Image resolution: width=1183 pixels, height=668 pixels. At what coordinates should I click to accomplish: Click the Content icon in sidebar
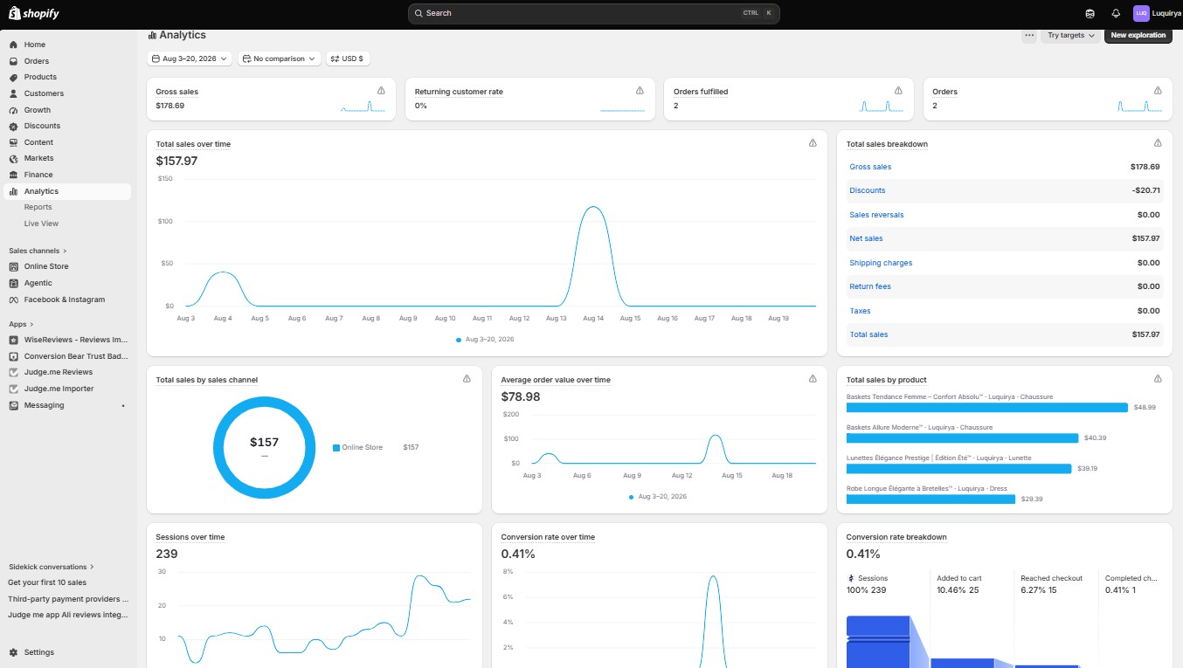[x=14, y=142]
